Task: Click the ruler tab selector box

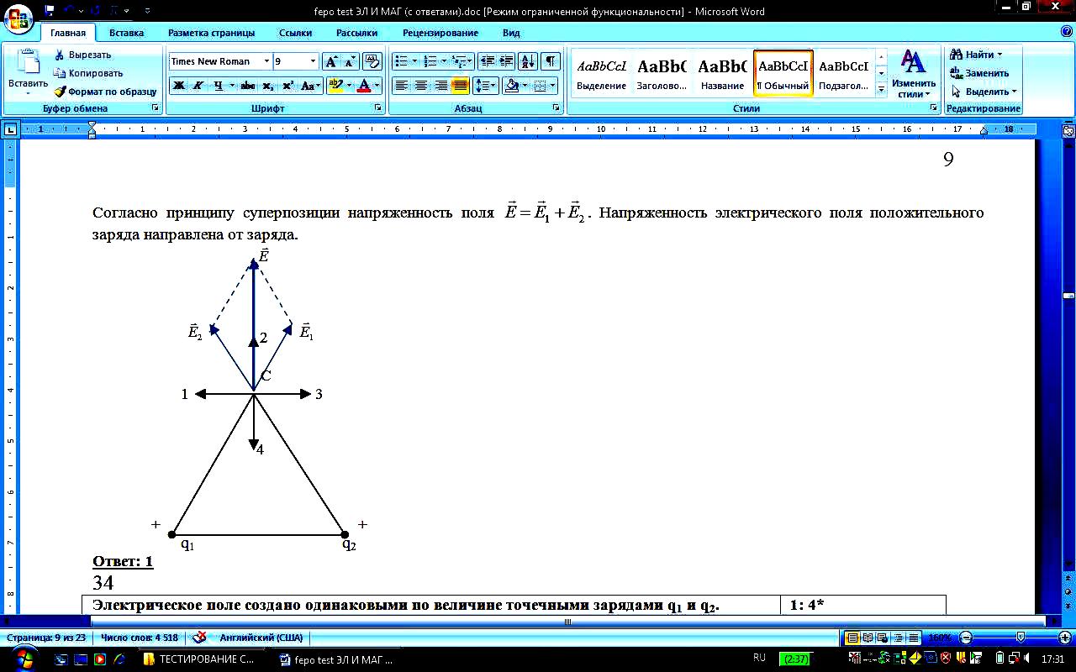Action: pos(10,129)
